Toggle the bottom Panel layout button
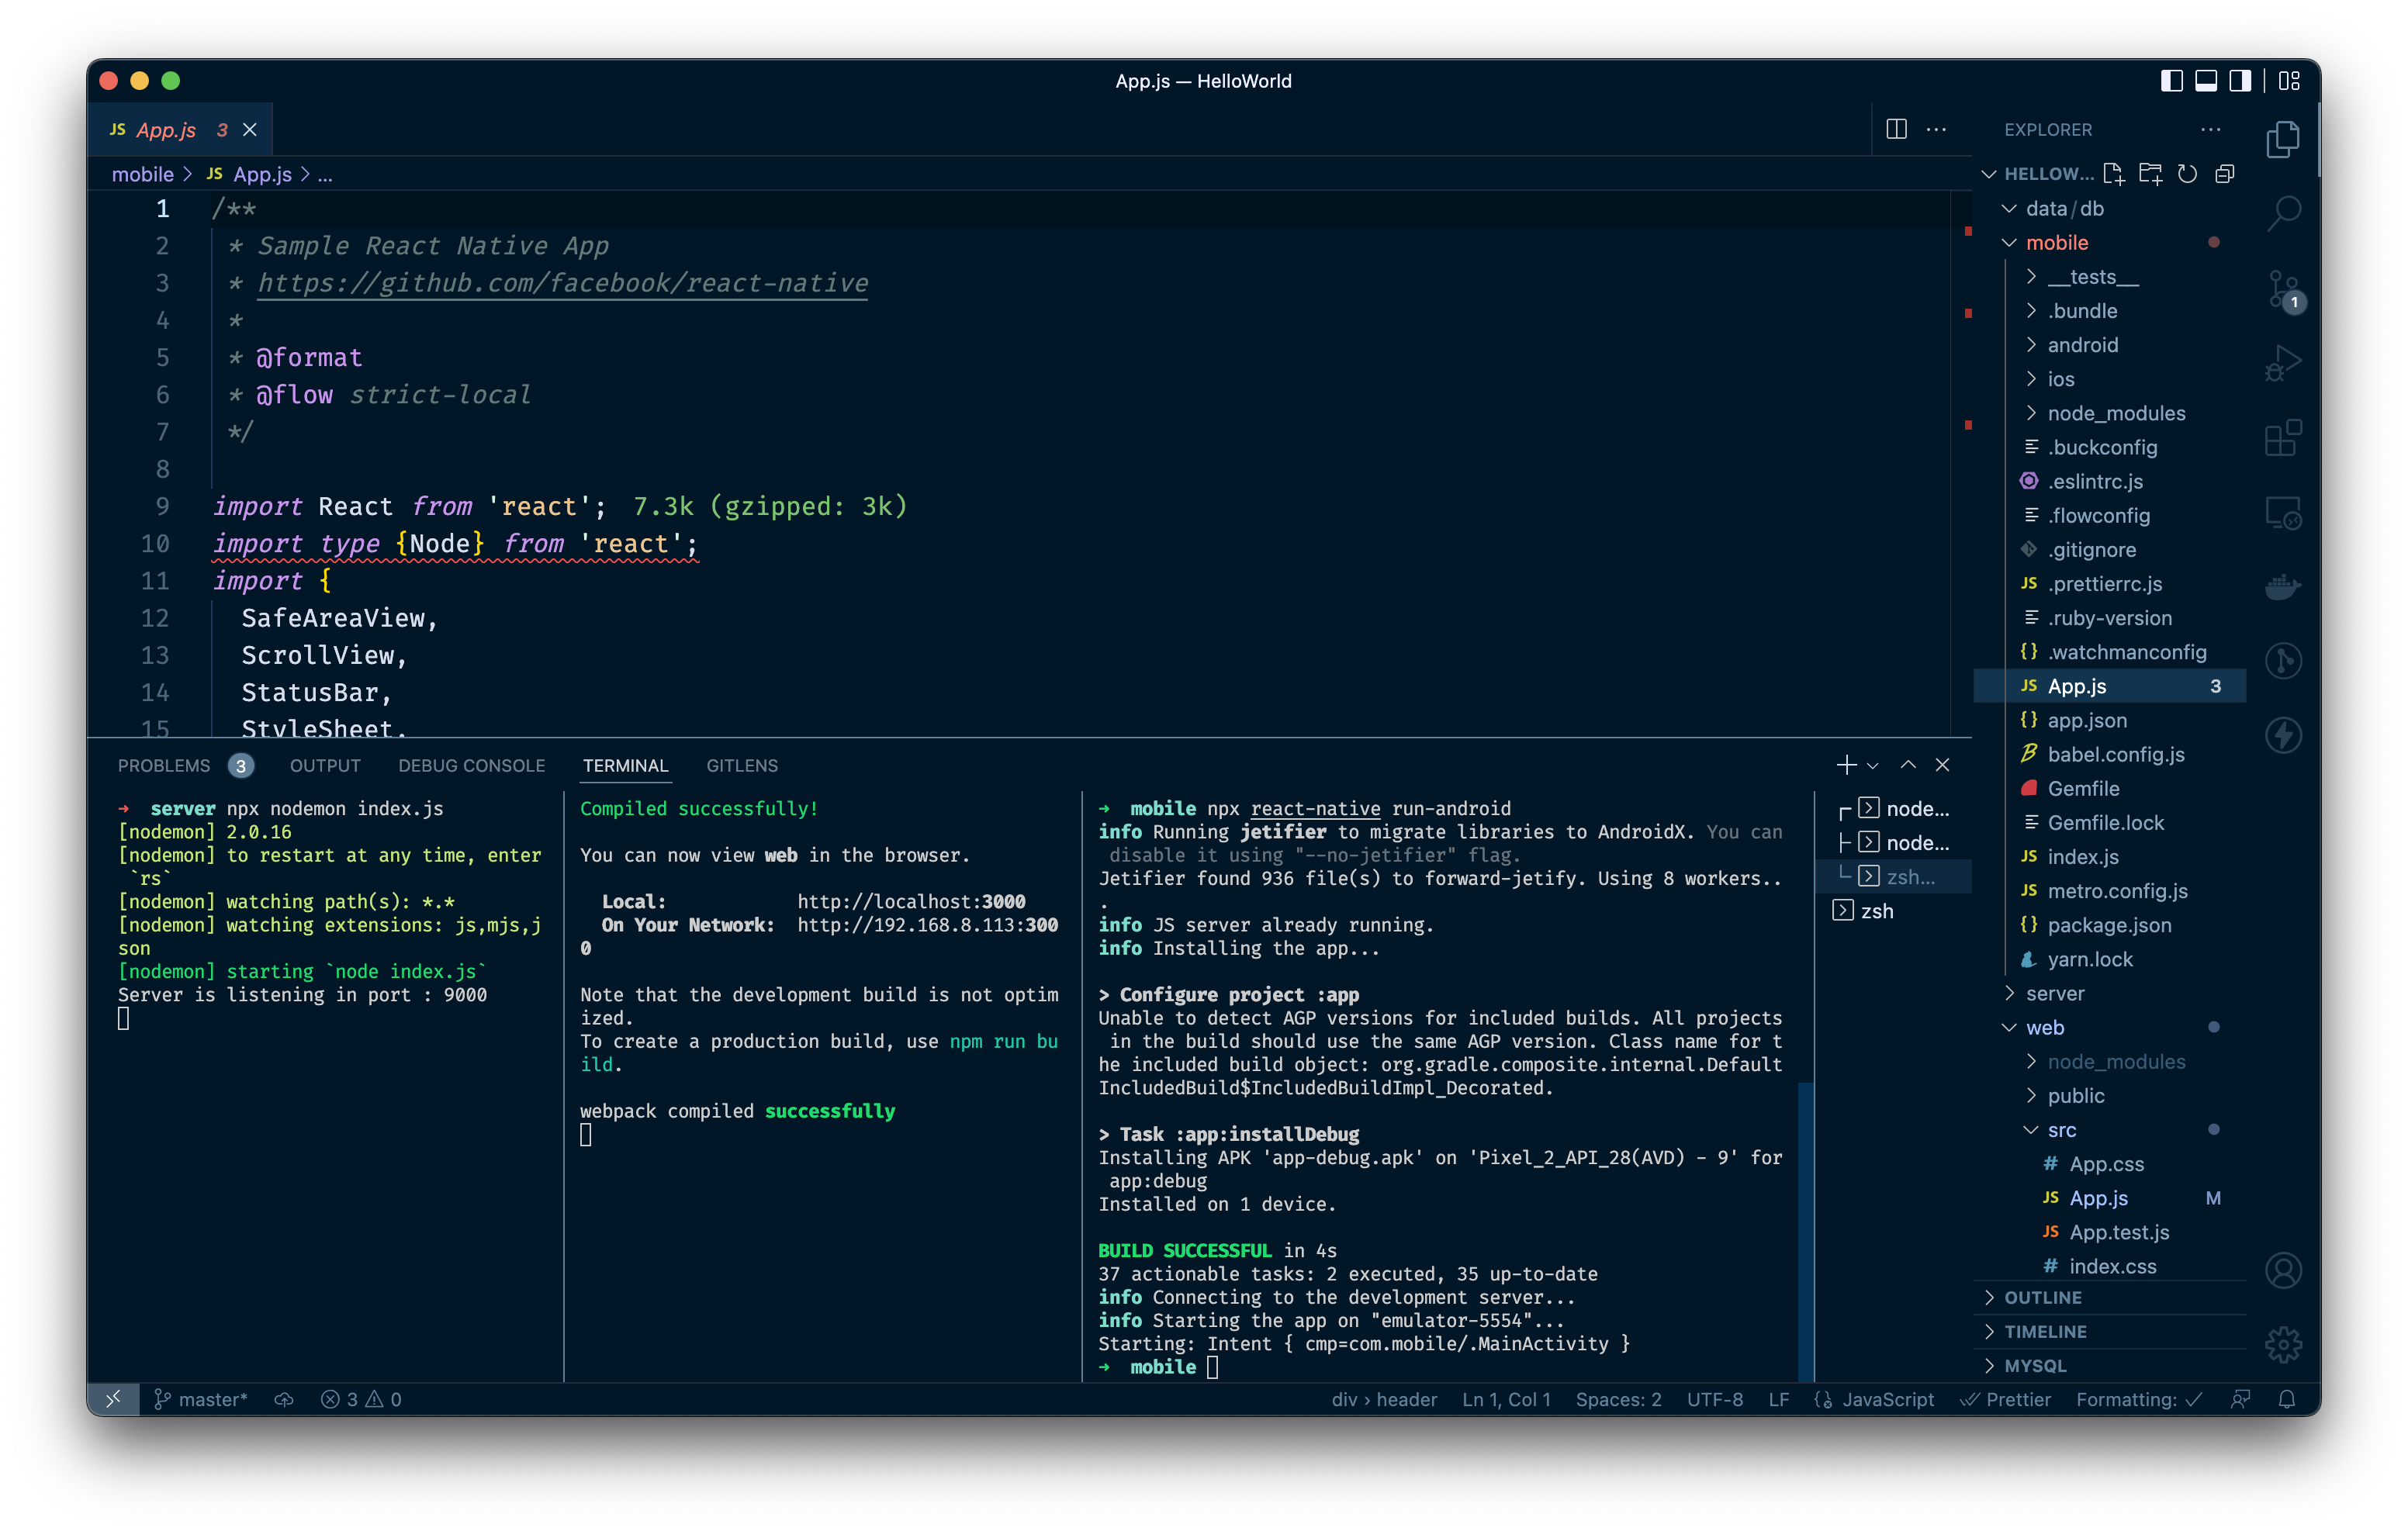The height and width of the screenshot is (1531, 2408). point(2205,81)
